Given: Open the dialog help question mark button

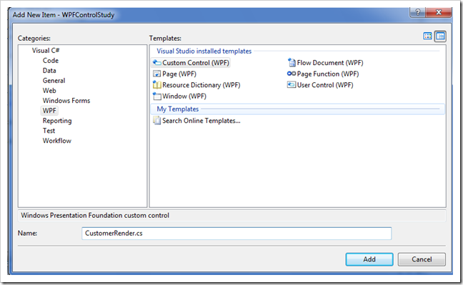Looking at the screenshot, I should [417, 12].
